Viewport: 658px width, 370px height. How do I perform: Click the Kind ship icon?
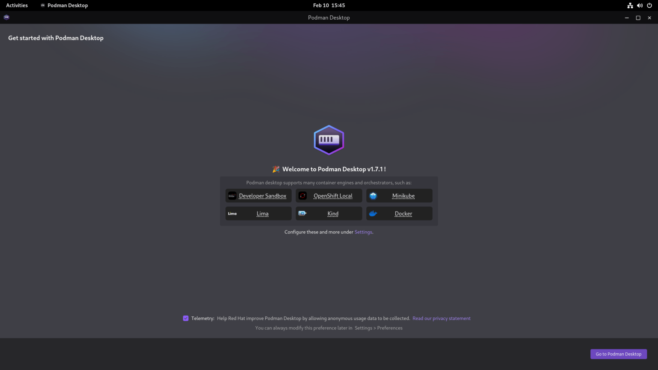[302, 213]
